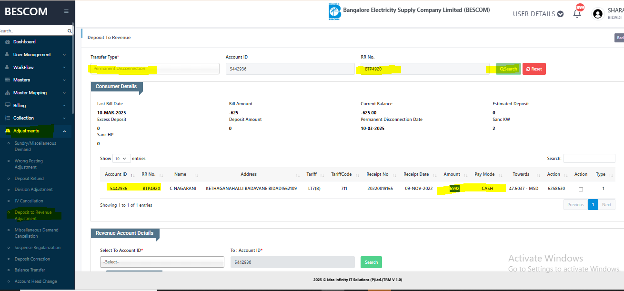Select Balance Transfer in the sidebar
This screenshot has width=624, height=291.
click(30, 271)
